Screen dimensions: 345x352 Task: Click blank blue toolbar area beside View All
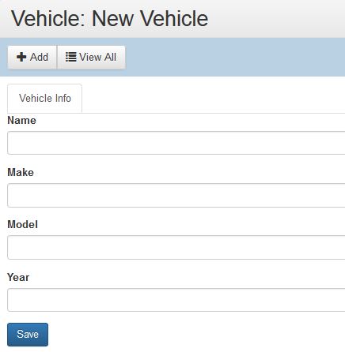[x=235, y=58]
